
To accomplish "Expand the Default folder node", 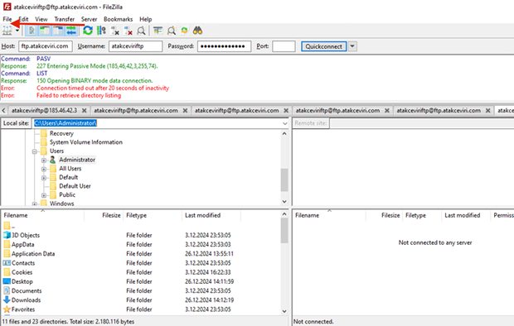I will [44, 178].
